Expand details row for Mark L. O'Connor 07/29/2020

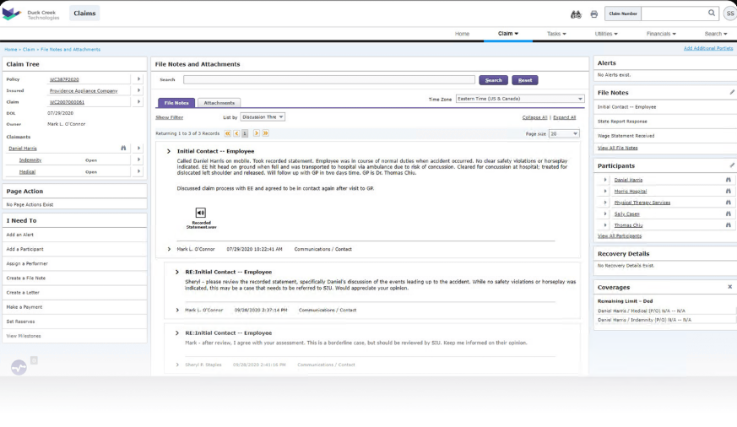[x=169, y=249]
